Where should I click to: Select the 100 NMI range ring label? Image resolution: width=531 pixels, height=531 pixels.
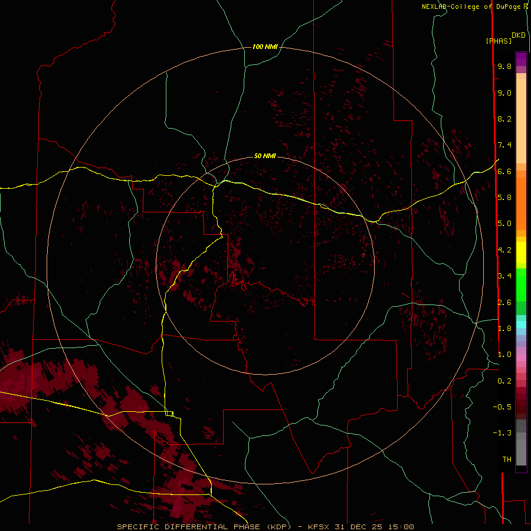pyautogui.click(x=265, y=47)
